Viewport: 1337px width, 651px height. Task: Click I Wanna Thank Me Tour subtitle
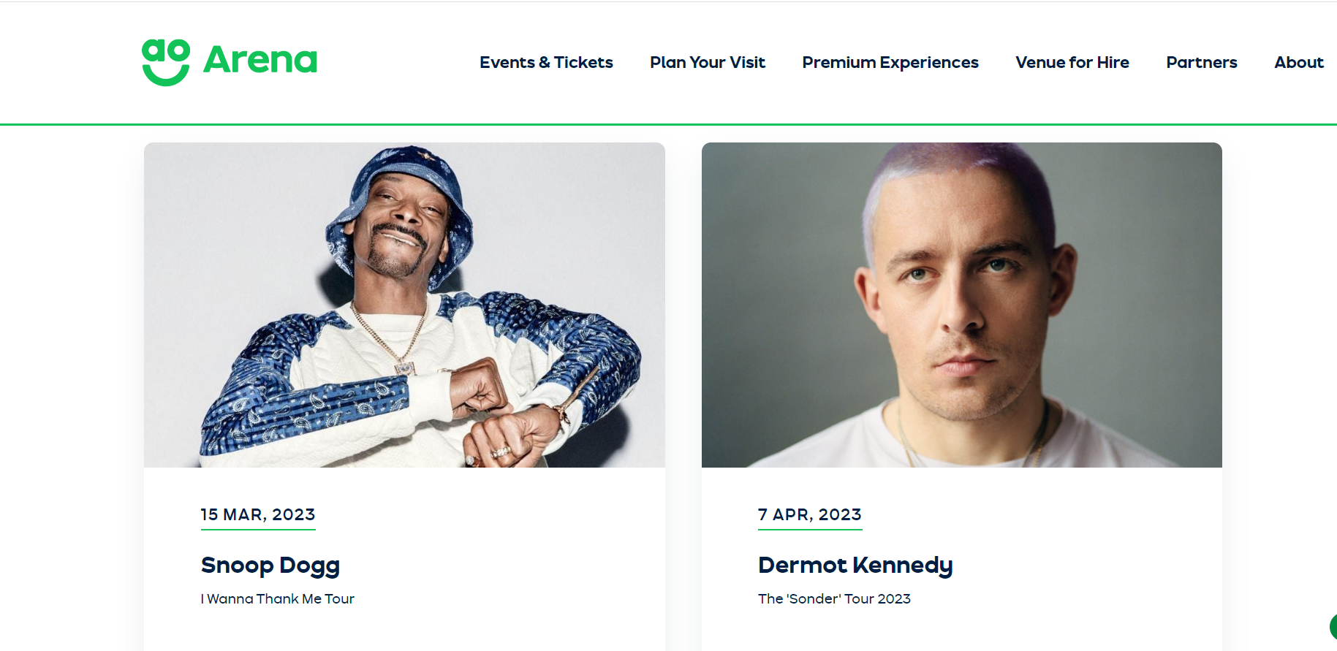point(278,599)
